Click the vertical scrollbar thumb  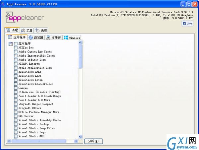coord(80,56)
